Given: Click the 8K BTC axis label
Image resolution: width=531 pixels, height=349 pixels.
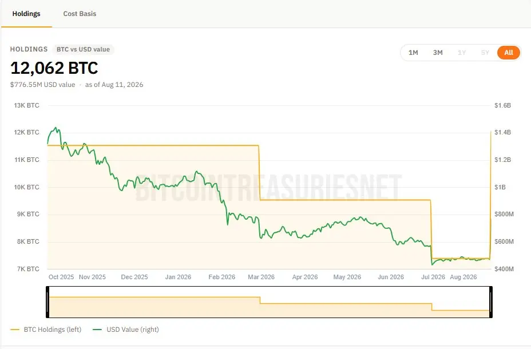Looking at the screenshot, I should (28, 241).
